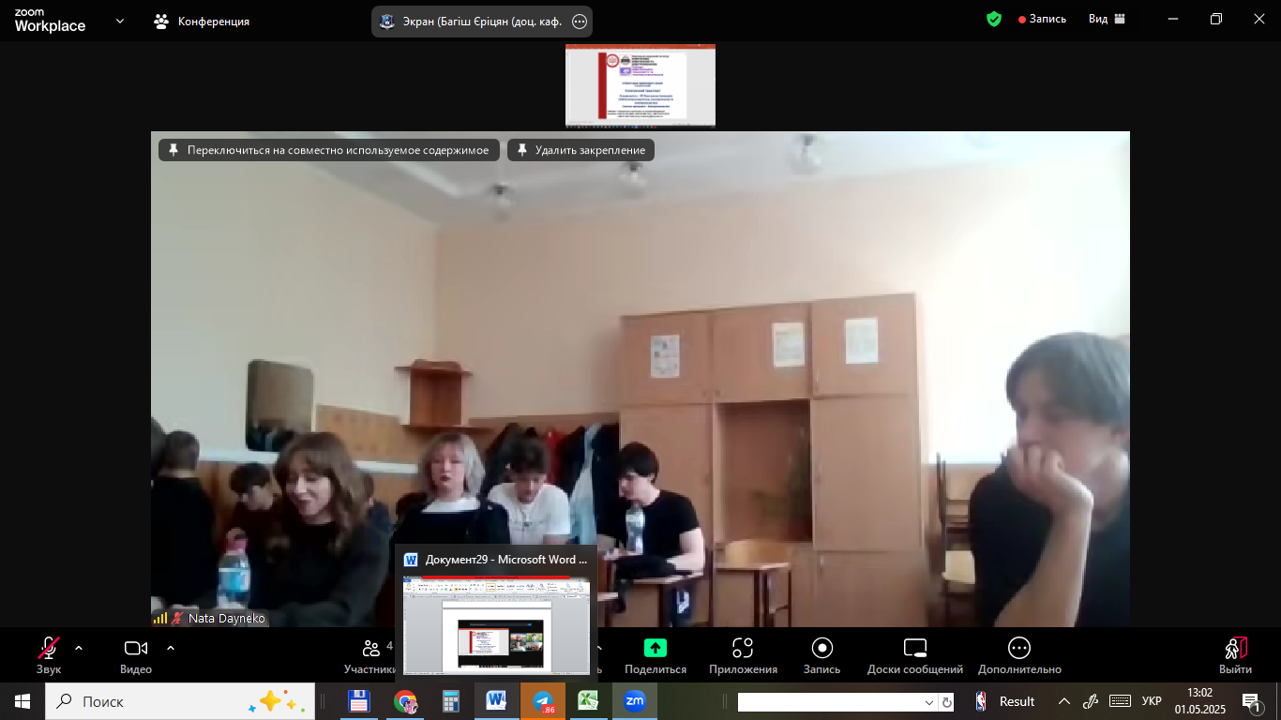Expand the Zoom Workplace dropdown chevron
Image resolution: width=1281 pixels, height=720 pixels.
tap(120, 21)
